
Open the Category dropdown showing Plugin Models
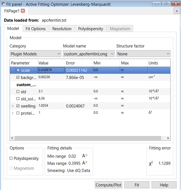pos(35,54)
